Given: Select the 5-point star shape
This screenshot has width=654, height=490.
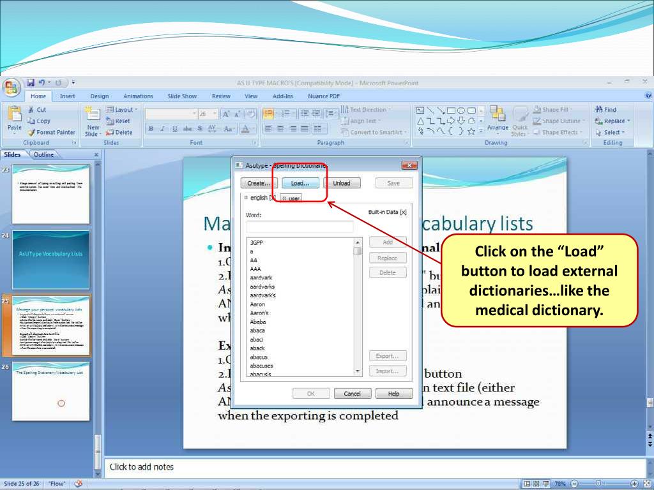Looking at the screenshot, I should [x=471, y=131].
